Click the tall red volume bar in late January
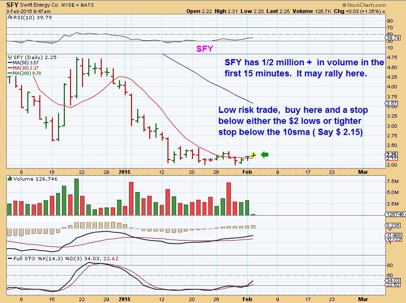This screenshot has height=303, width=406. coord(228,199)
